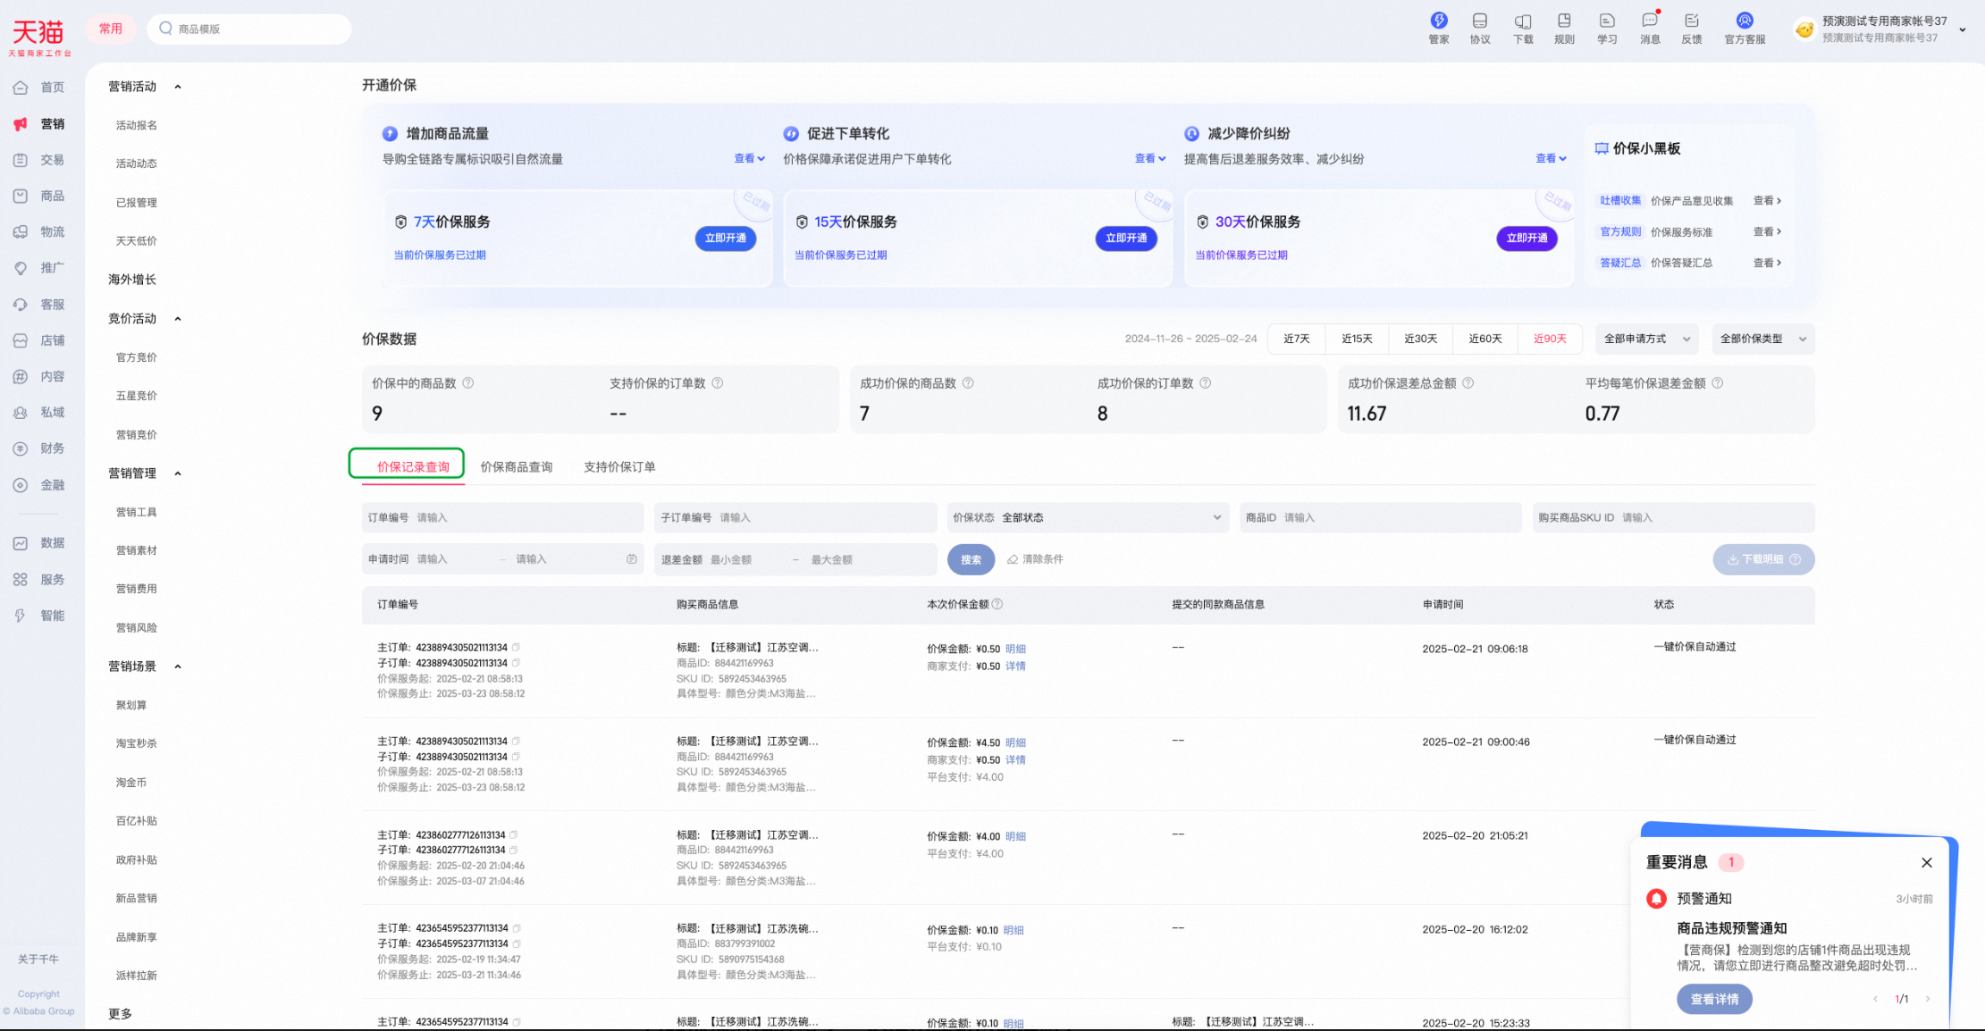This screenshot has width=1985, height=1031.
Task: Open the 管家 assistant icon
Action: point(1438,21)
